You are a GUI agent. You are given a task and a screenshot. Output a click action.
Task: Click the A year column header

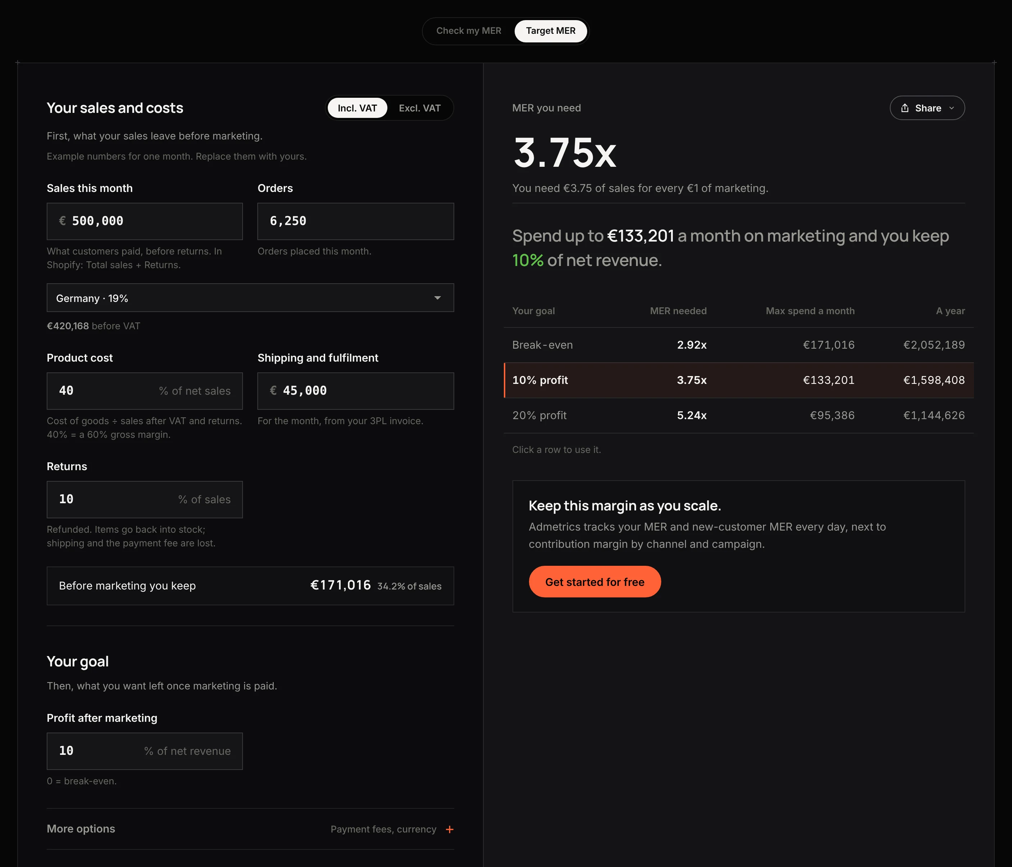pyautogui.click(x=950, y=311)
